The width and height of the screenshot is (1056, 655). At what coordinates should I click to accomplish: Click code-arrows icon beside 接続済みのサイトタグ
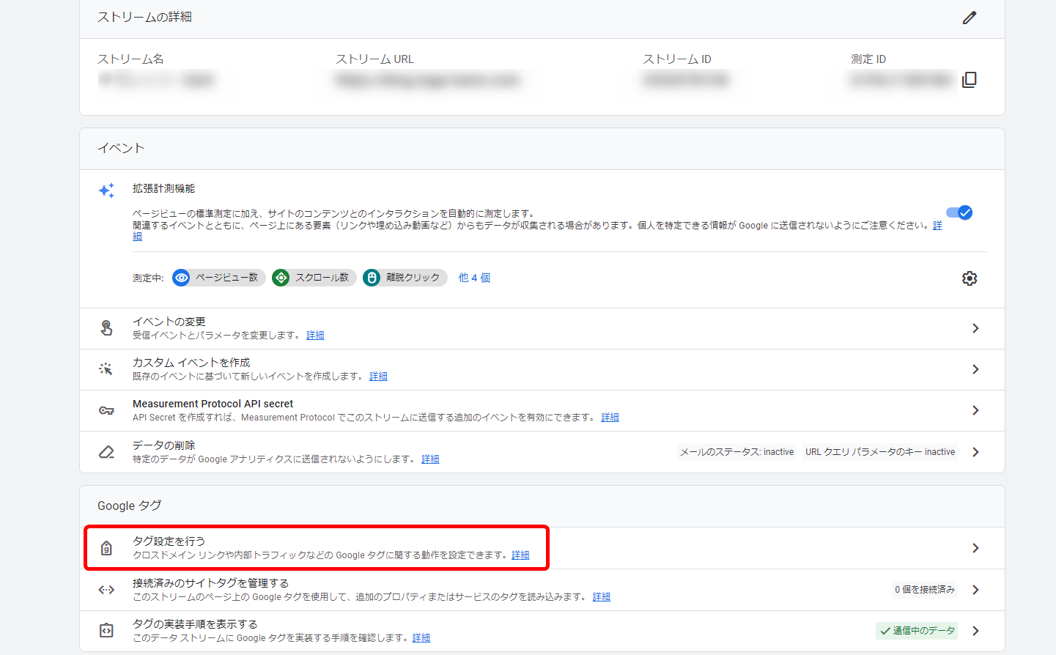click(106, 590)
